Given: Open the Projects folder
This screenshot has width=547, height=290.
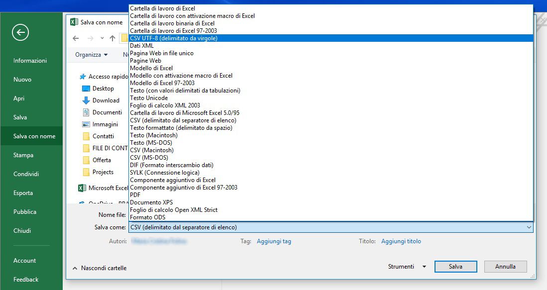Looking at the screenshot, I should tap(103, 172).
